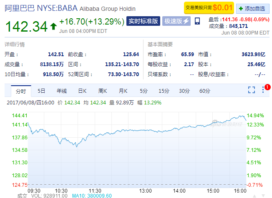Screen dimensions: 272x198
Task: Click day range 135.21-143.70
Action: pyautogui.click(x=122, y=64)
